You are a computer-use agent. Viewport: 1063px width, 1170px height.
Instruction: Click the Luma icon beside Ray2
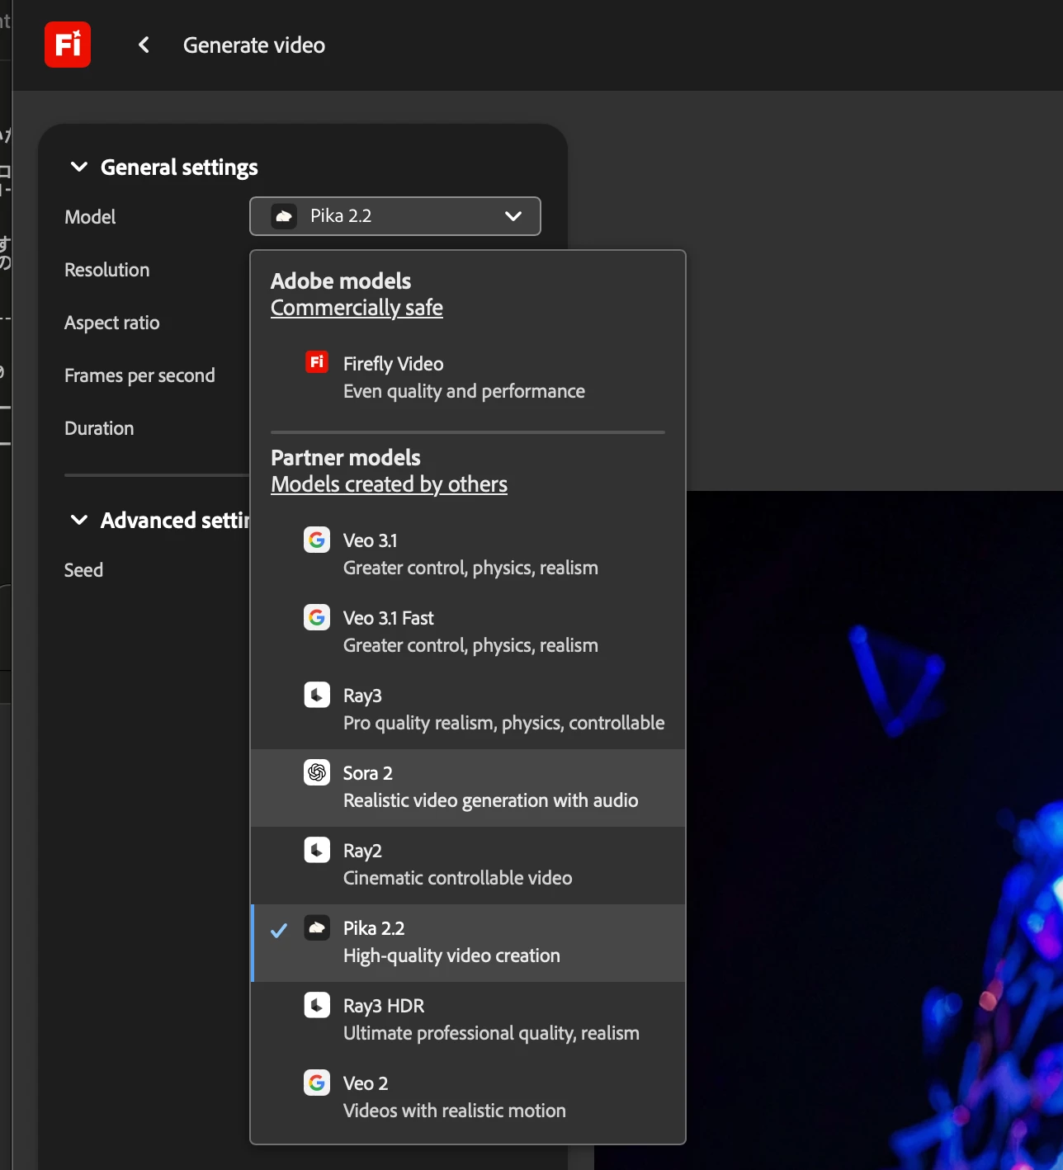click(317, 850)
